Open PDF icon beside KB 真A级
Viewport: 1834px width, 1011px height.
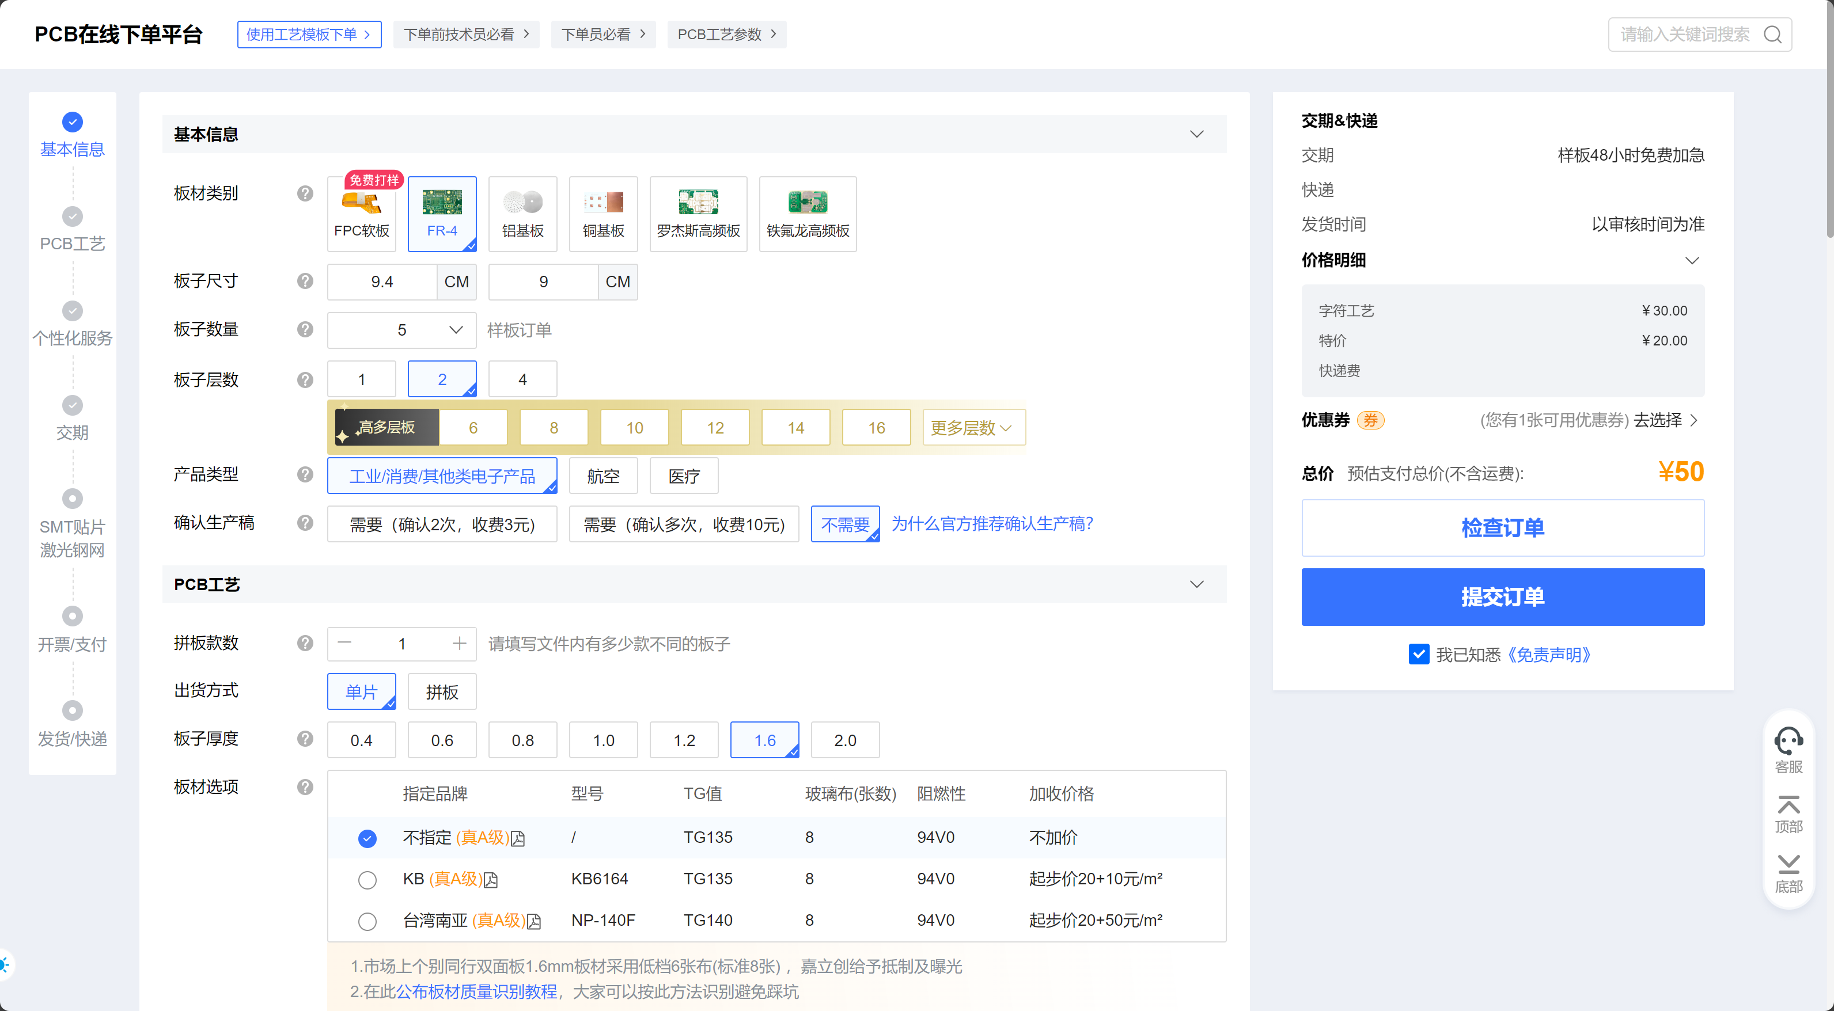[x=491, y=880]
